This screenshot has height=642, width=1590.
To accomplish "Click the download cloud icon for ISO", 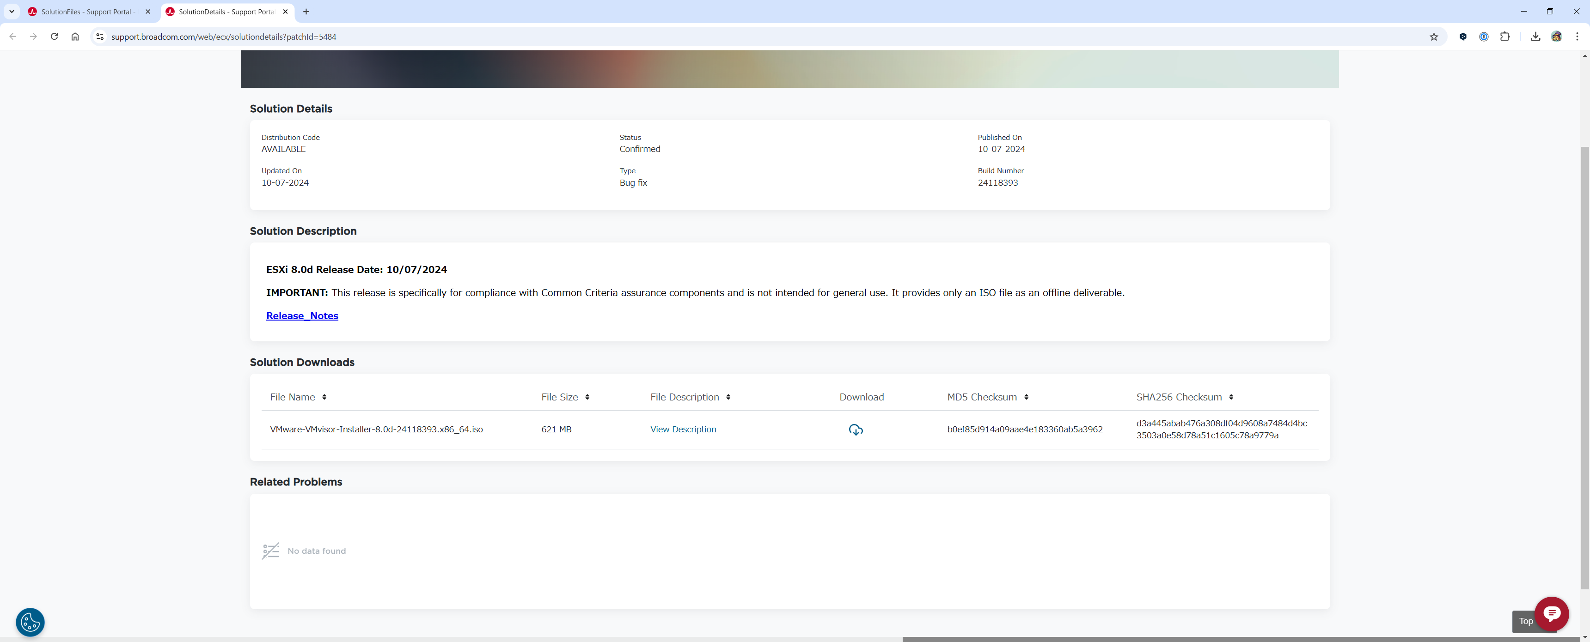I will (x=856, y=430).
